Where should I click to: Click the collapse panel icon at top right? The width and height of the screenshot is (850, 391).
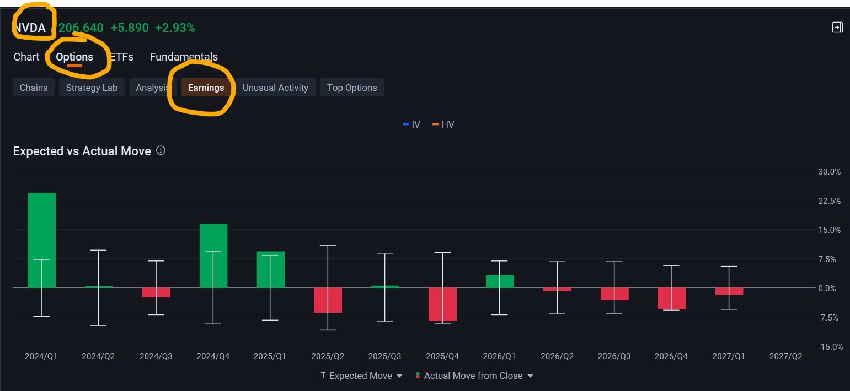(837, 28)
